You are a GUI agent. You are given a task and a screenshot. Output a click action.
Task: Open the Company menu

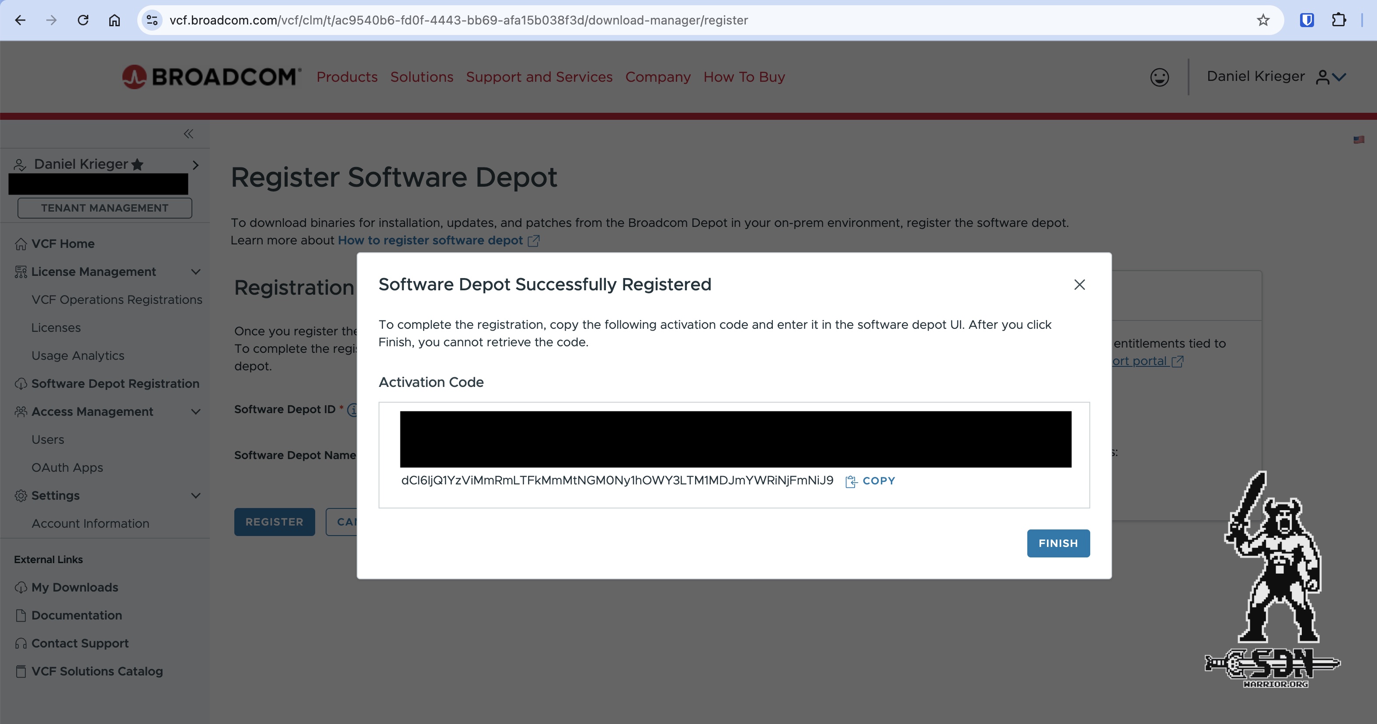[658, 77]
